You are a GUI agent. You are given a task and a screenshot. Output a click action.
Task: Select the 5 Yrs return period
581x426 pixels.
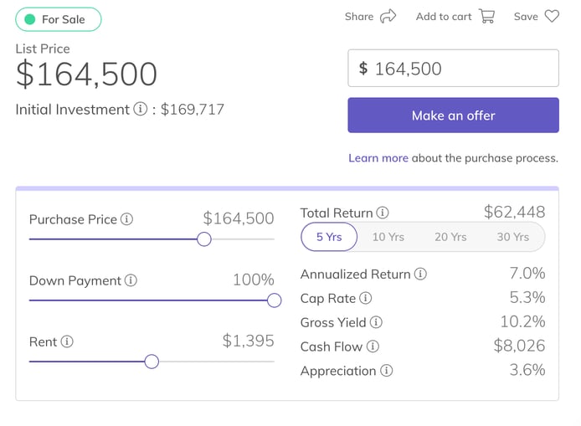329,237
